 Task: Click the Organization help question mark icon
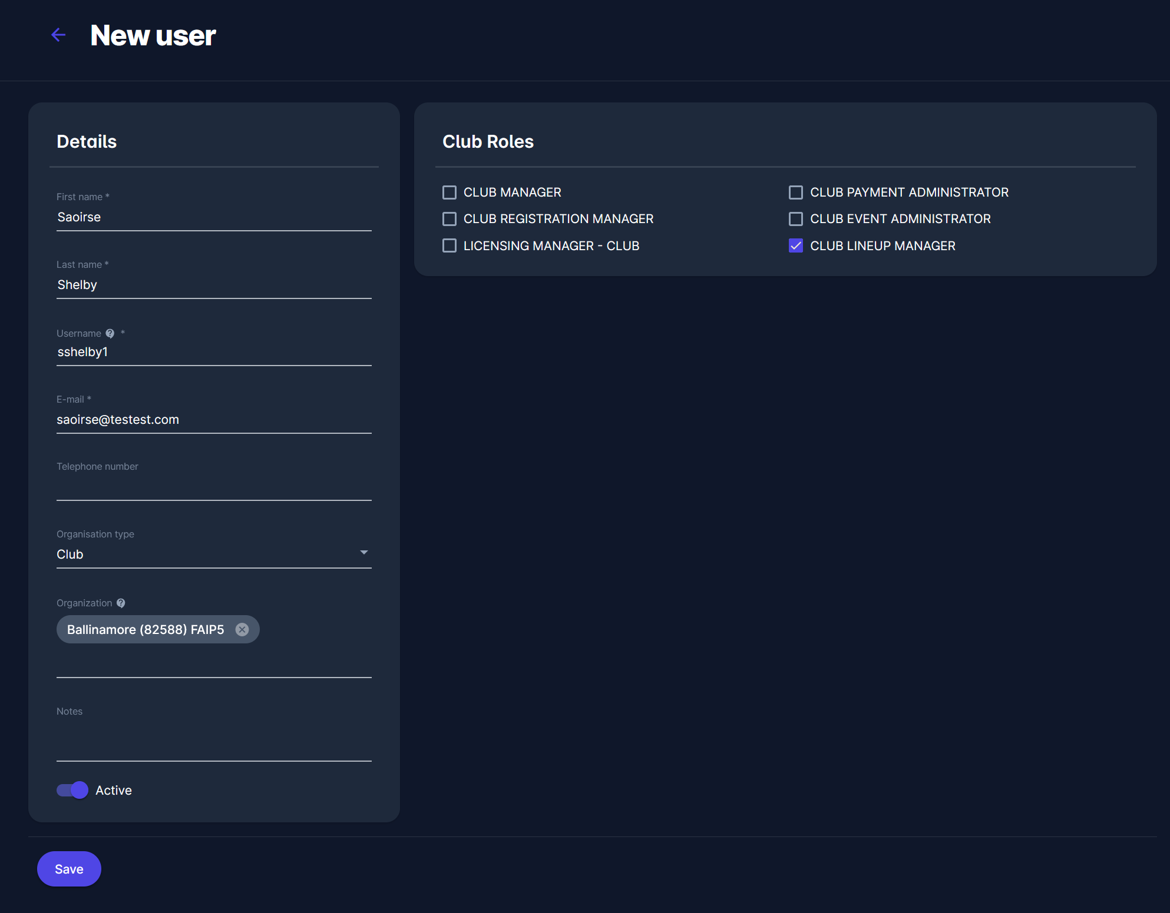pos(121,603)
